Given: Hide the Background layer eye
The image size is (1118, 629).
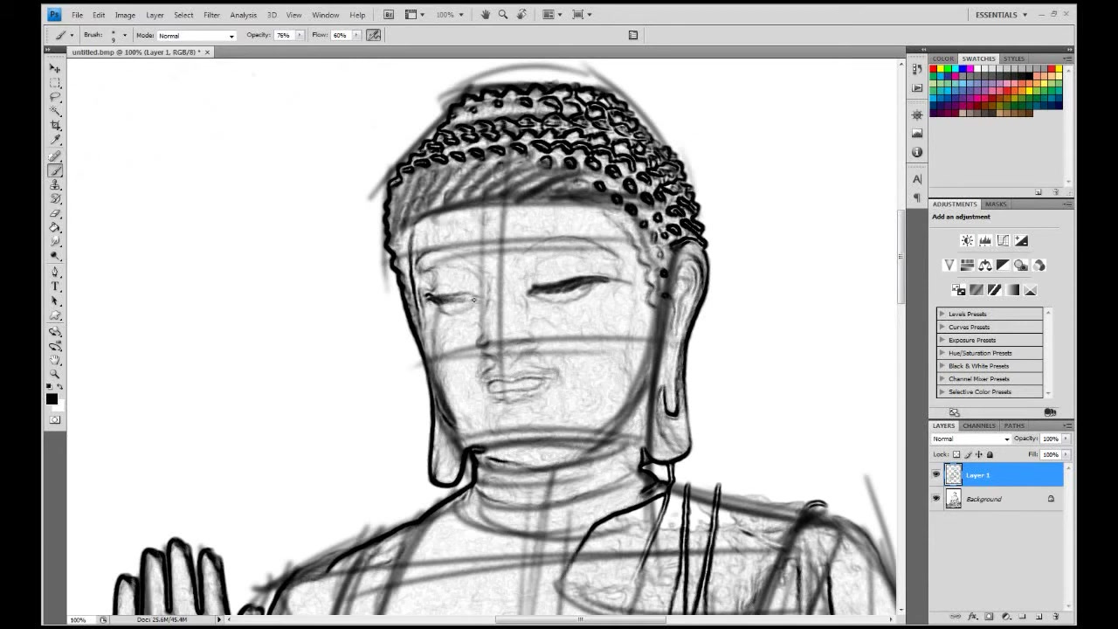Looking at the screenshot, I should [x=936, y=499].
